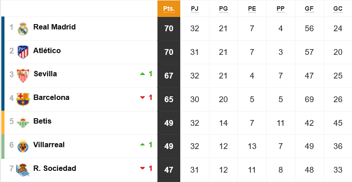Click the R. Sociedad team name
This screenshot has height=182, width=352.
click(55, 168)
